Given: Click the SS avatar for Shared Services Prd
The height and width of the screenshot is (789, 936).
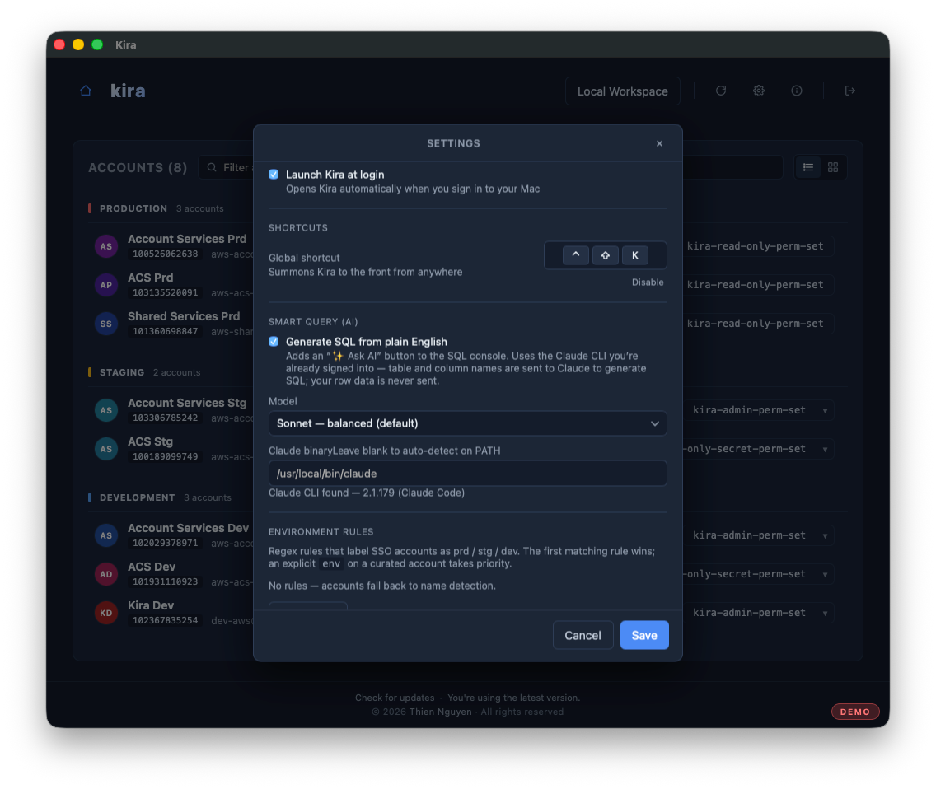Looking at the screenshot, I should pos(106,324).
